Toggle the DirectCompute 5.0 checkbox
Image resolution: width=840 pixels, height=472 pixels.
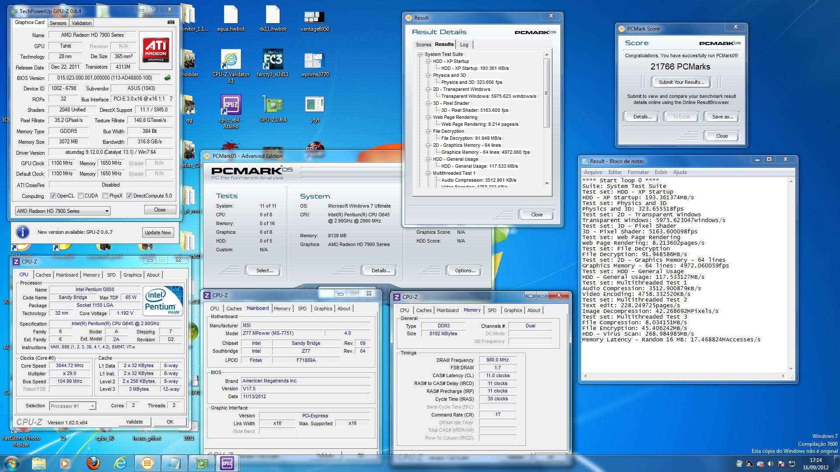tap(129, 196)
